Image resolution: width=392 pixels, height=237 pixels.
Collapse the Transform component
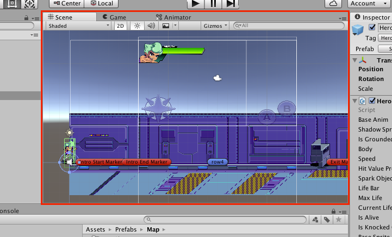pos(354,60)
